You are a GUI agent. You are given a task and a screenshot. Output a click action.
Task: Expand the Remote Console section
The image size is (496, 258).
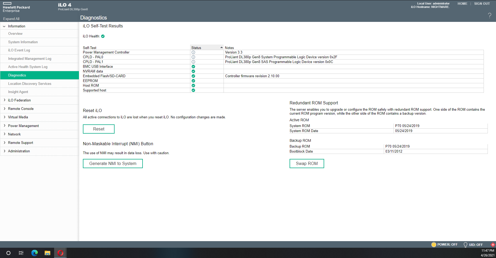point(4,109)
